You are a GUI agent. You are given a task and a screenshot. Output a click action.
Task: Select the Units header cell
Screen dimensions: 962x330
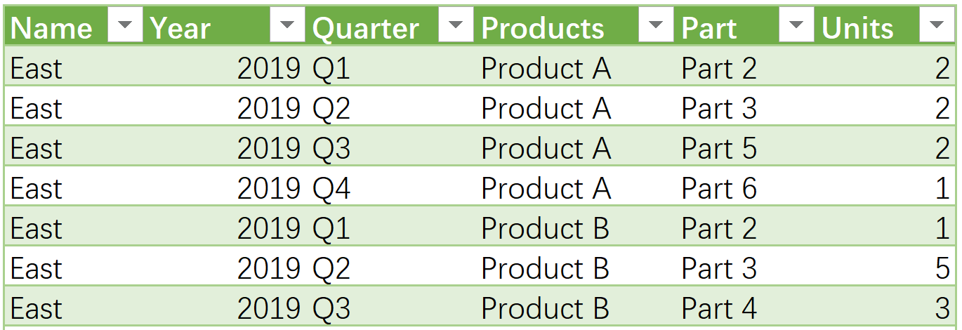[x=885, y=27]
